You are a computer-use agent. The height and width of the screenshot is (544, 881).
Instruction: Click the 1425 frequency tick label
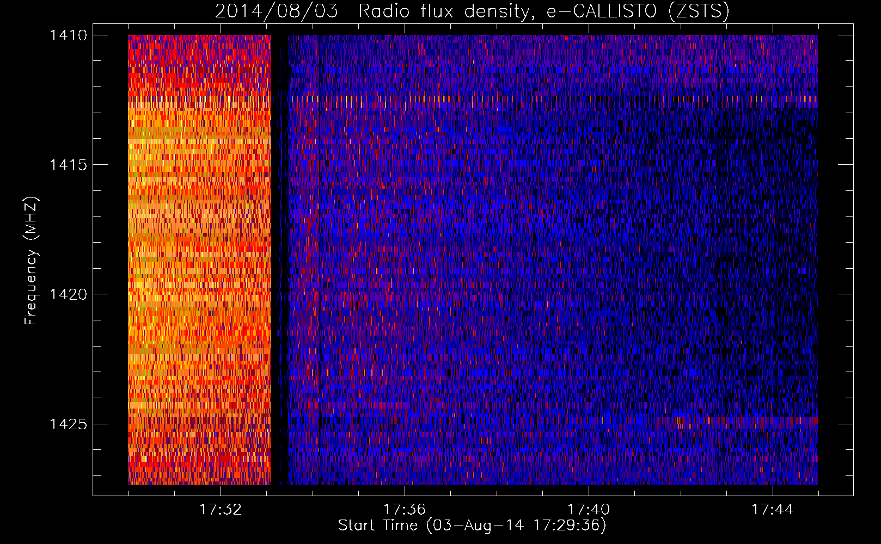(x=69, y=424)
